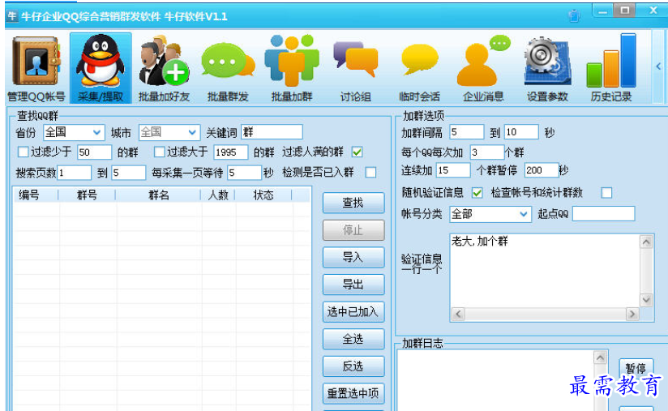Click 群号 column header
Viewport: 668px width, 411px height.
(x=87, y=195)
